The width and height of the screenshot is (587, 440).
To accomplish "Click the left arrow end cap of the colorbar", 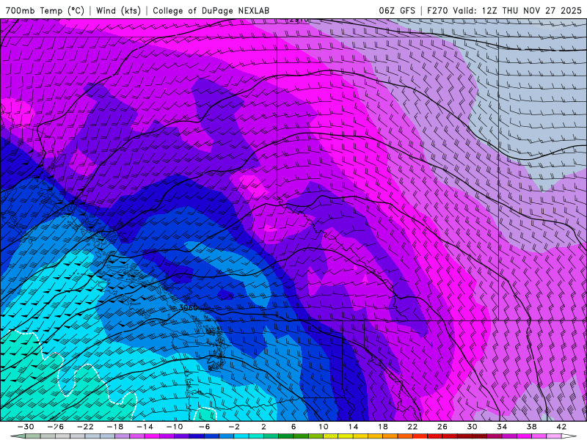I will pyautogui.click(x=18, y=436).
